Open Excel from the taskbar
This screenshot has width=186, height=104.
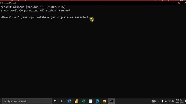[83, 101]
